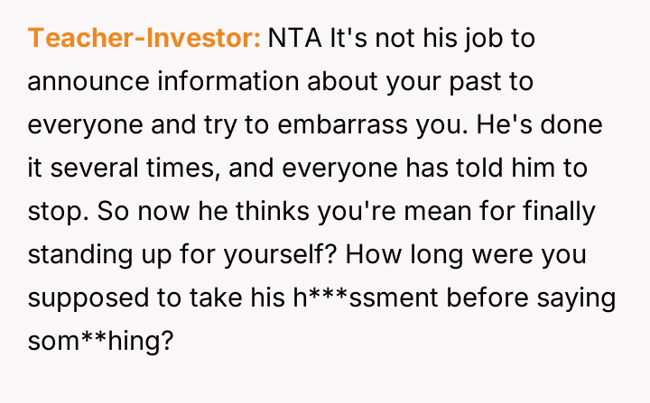Click the word "past" in the comment
This screenshot has width=650, height=403.
[503, 83]
